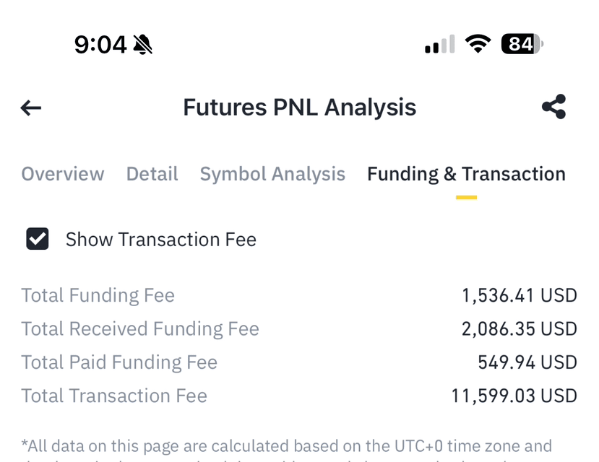Viewport: 599px width, 462px height.
Task: Go to the Symbol Analysis tab
Action: pos(272,175)
